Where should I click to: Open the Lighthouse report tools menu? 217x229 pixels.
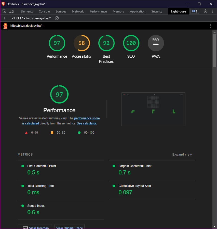pos(210,26)
